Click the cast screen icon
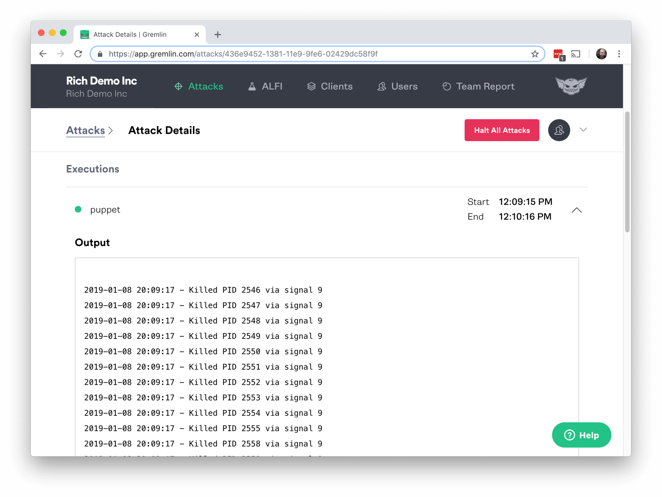This screenshot has width=662, height=497. (x=576, y=54)
